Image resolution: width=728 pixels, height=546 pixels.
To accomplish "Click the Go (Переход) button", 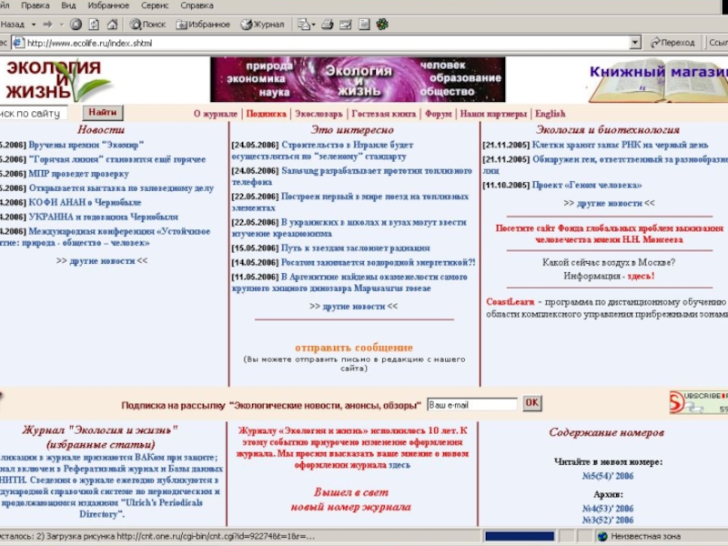I will click(672, 43).
